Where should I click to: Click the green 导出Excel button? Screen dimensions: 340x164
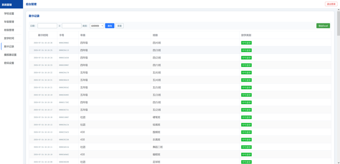(x=323, y=26)
